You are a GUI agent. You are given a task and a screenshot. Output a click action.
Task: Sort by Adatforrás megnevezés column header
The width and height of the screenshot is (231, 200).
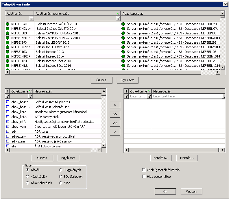coord(77,14)
